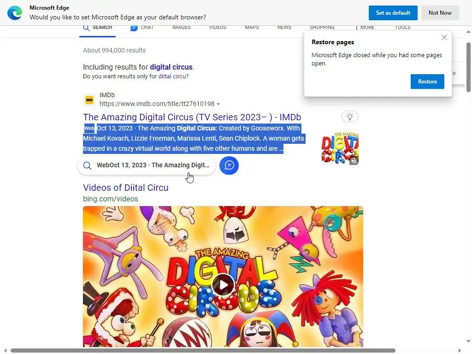This screenshot has height=354, width=472.
Task: Expand the IMDb URL dropdown arrow
Action: pos(218,104)
